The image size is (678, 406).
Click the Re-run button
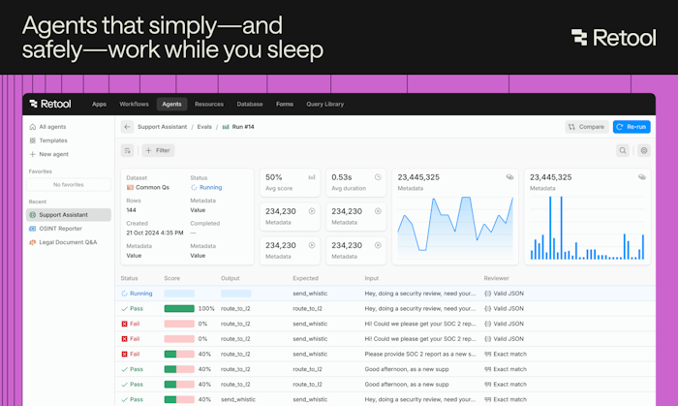[632, 127]
